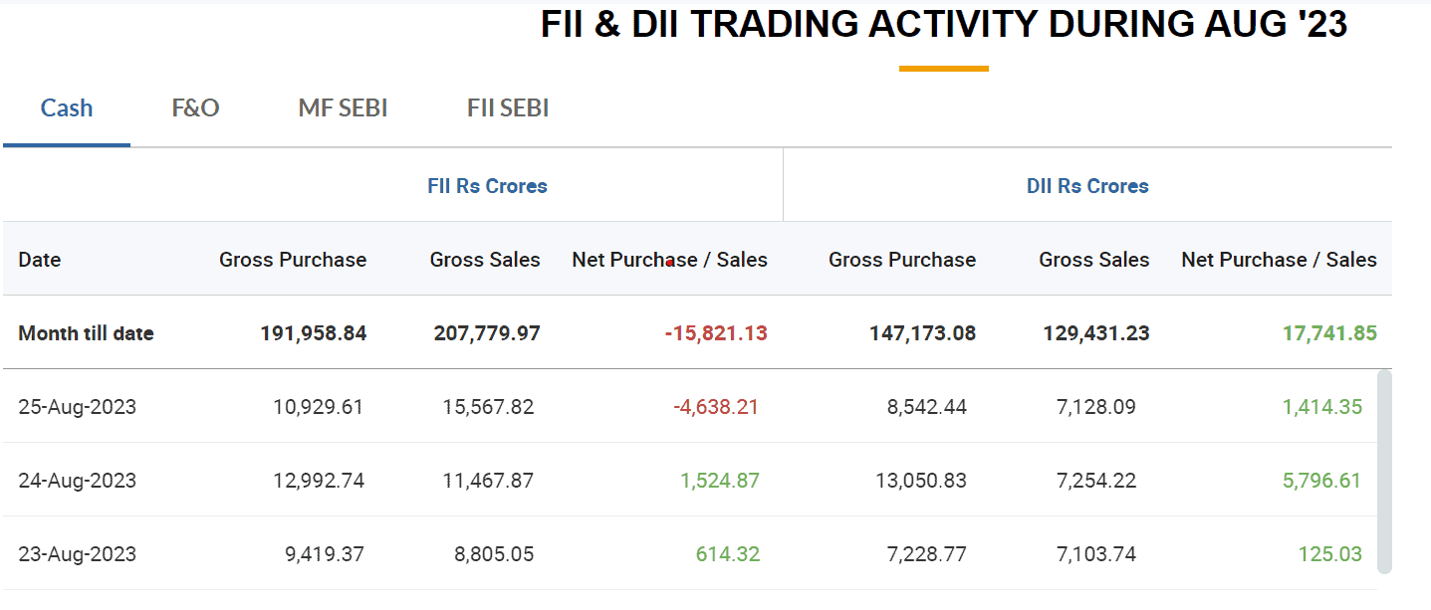1431x610 pixels.
Task: Click FII Net Purchase / Sales header
Action: [x=669, y=260]
